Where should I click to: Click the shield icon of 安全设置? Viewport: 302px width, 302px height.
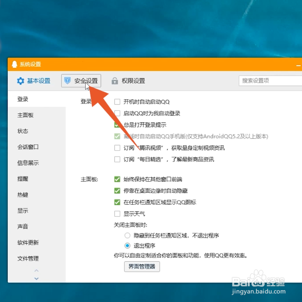point(67,81)
